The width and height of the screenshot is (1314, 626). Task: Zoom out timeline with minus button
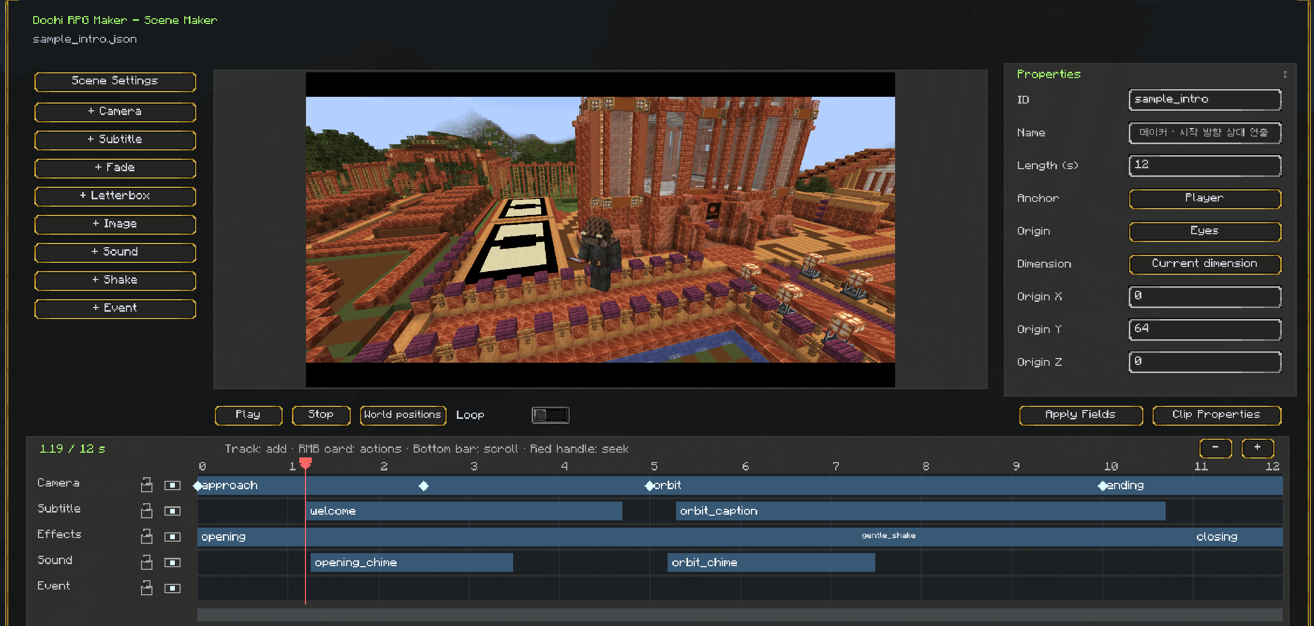coord(1216,448)
